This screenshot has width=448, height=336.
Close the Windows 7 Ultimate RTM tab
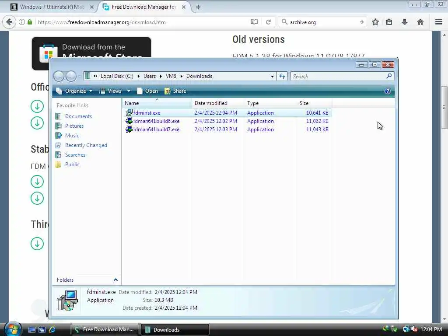[92, 7]
